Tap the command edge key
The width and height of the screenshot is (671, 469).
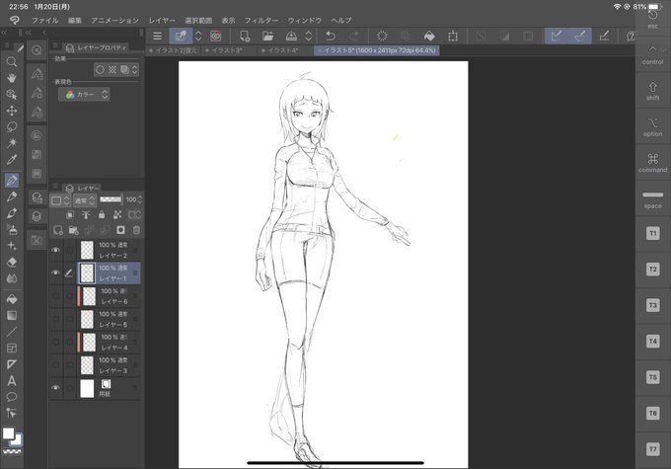pos(652,163)
